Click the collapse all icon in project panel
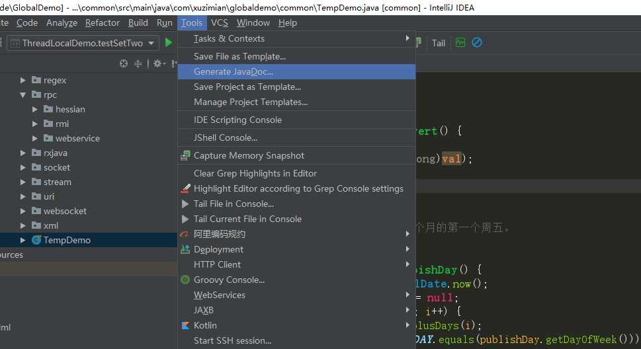The width and height of the screenshot is (641, 349). pos(138,63)
